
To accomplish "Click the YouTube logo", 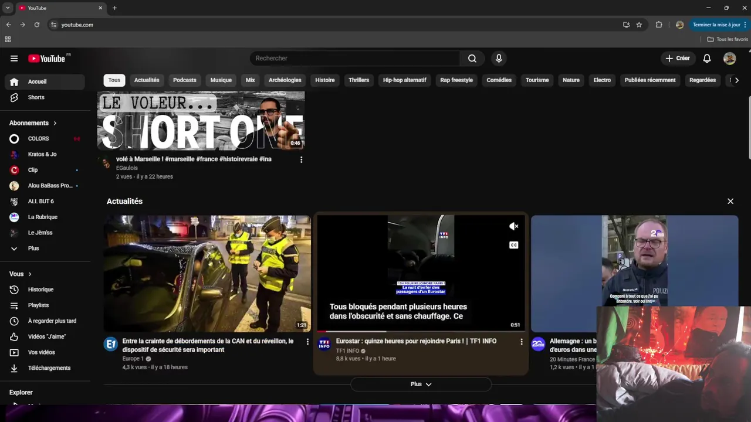I will click(47, 59).
